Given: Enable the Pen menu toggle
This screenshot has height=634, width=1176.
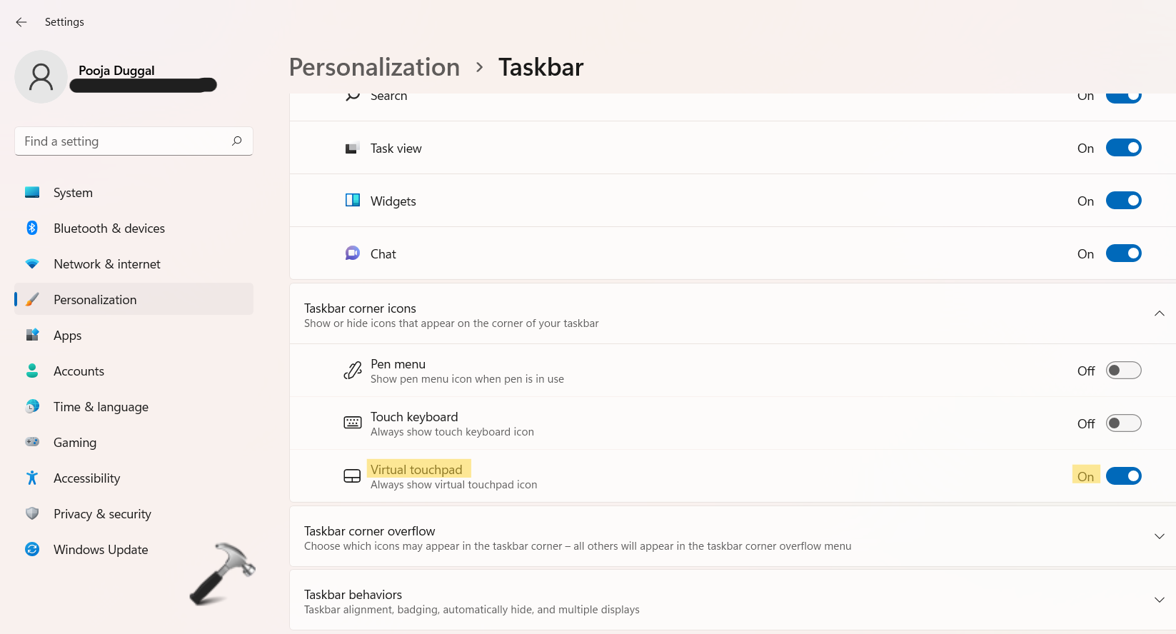Looking at the screenshot, I should [1123, 371].
